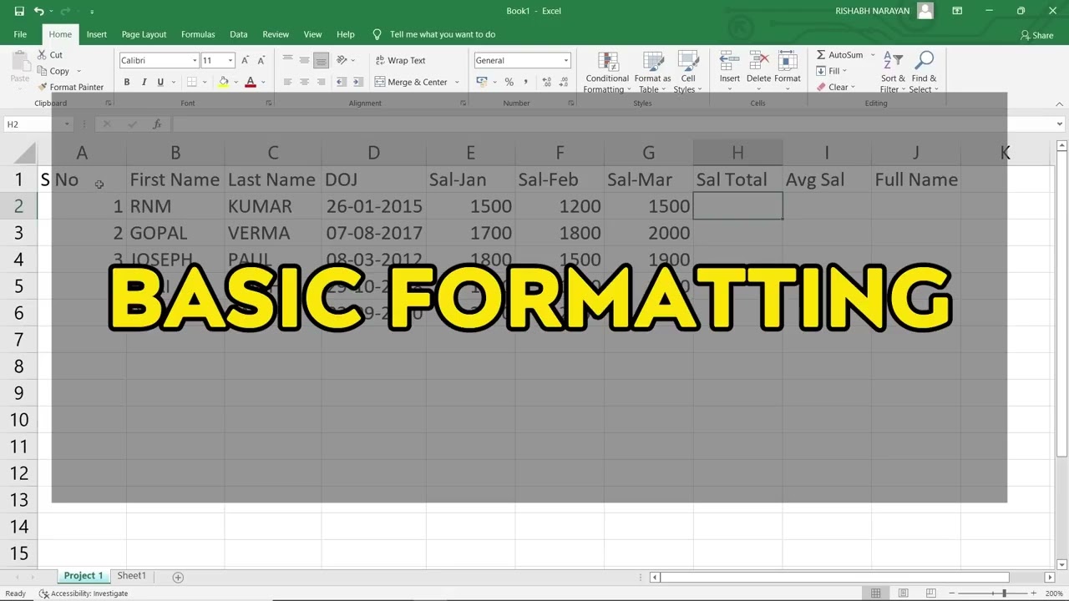Open Sort & Filter menu

893,73
